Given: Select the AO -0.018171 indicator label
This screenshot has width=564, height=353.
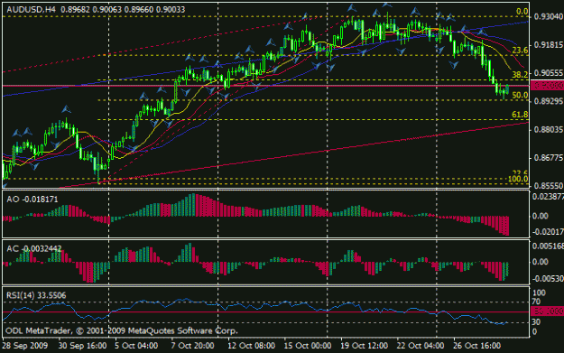Looking at the screenshot, I should coord(32,200).
